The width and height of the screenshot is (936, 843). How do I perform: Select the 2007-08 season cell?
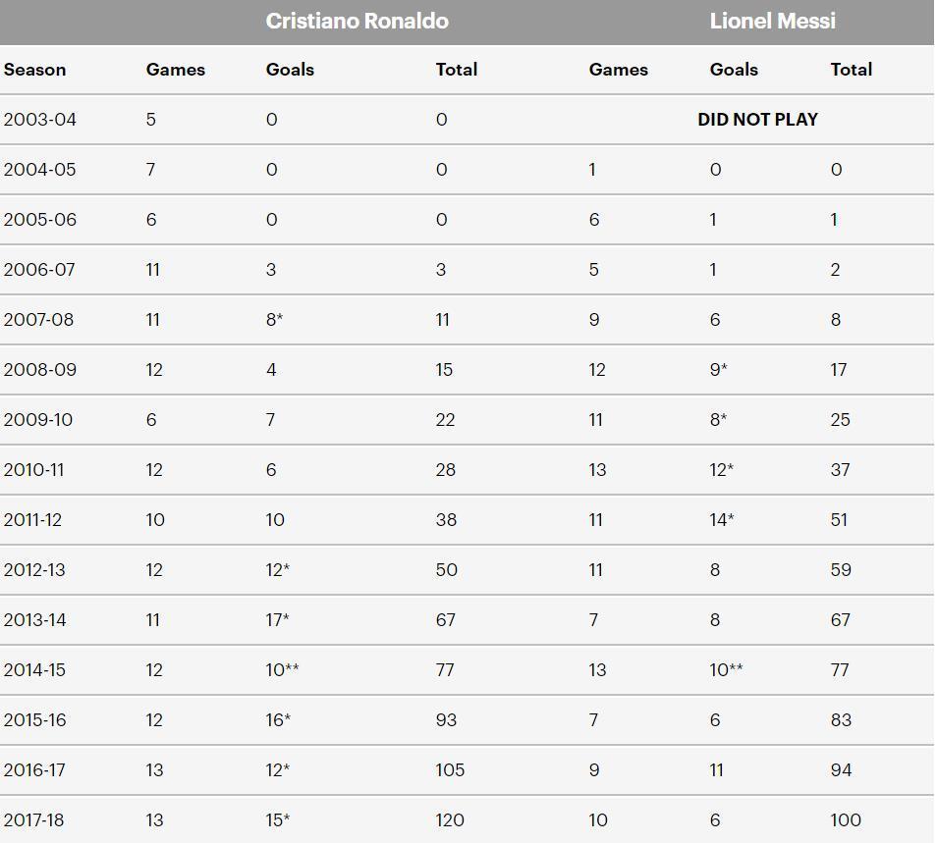pyautogui.click(x=38, y=320)
